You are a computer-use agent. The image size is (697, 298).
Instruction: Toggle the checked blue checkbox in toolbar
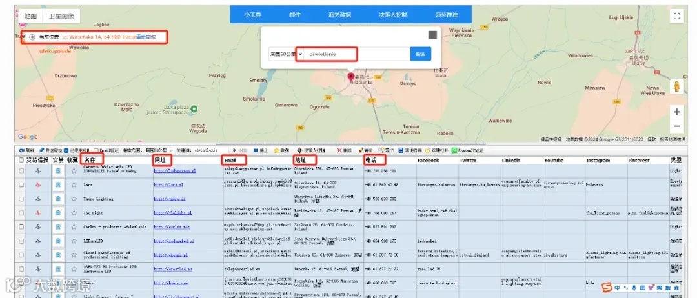point(66,150)
